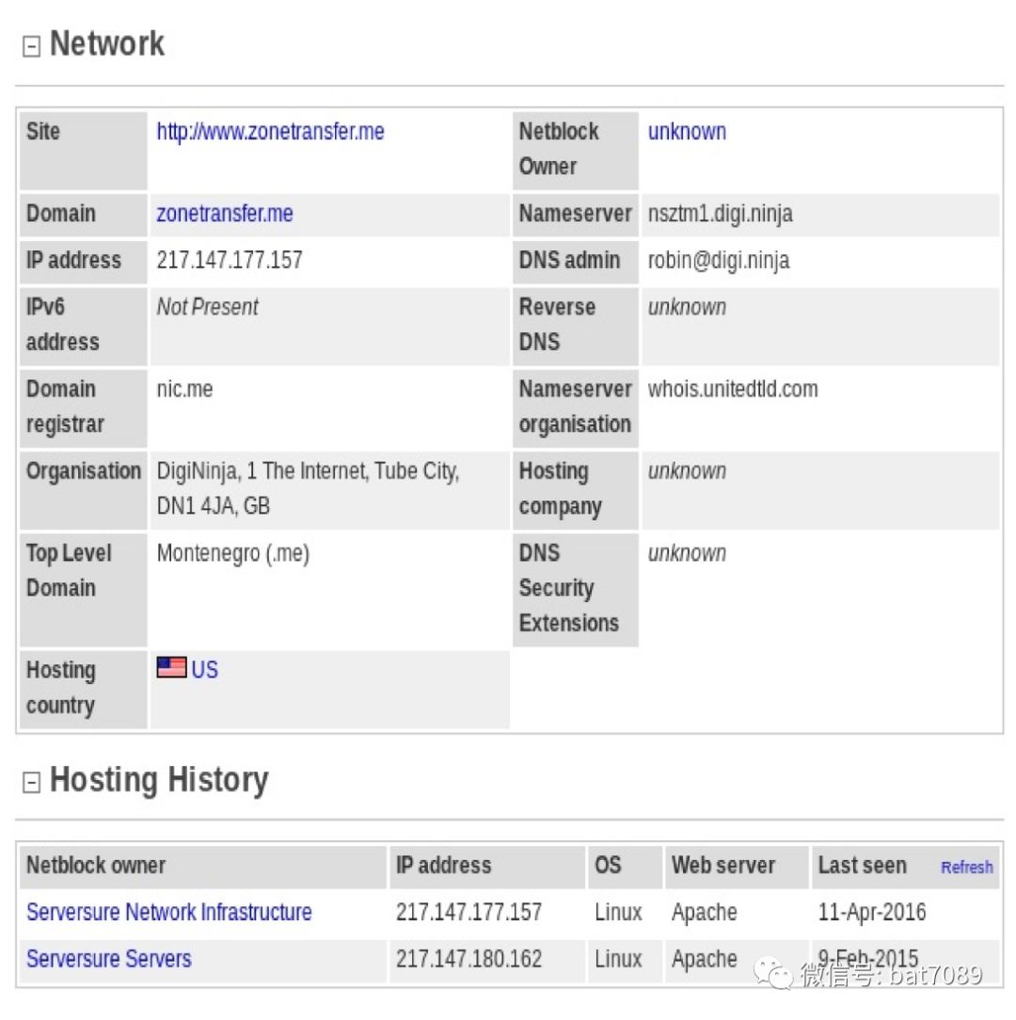This screenshot has height=1020, width=1016.
Task: Select the DigiNinja organisation address text
Action: click(308, 487)
